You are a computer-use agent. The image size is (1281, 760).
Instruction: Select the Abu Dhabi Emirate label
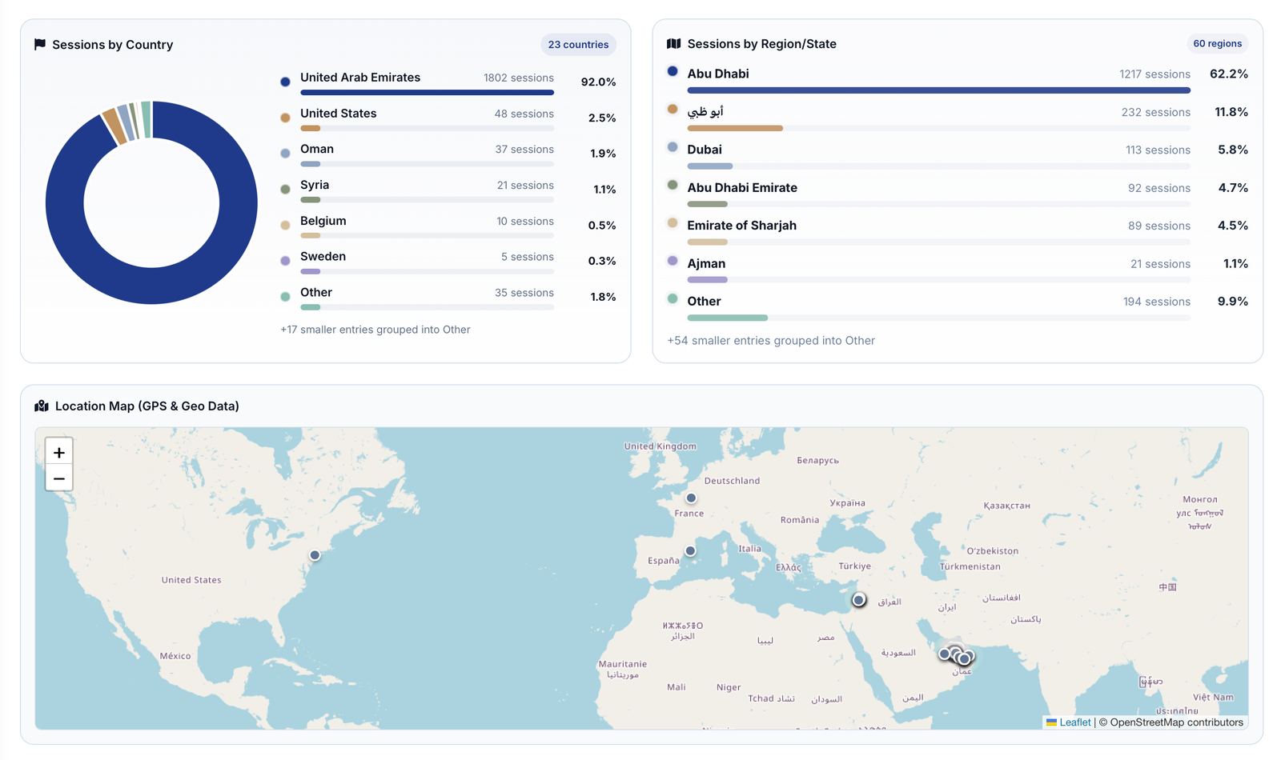click(x=742, y=187)
